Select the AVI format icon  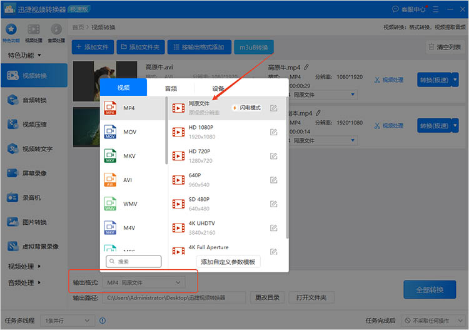click(110, 180)
